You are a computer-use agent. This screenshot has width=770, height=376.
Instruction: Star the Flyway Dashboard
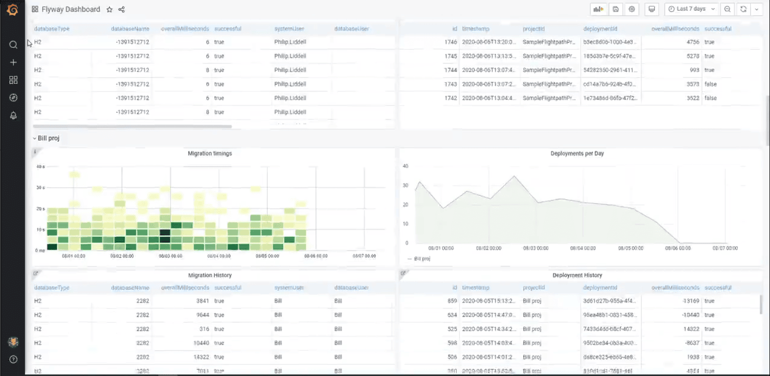(x=109, y=9)
